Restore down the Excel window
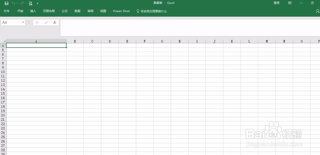Screen dimensions: 320x155 tap(312, 3)
